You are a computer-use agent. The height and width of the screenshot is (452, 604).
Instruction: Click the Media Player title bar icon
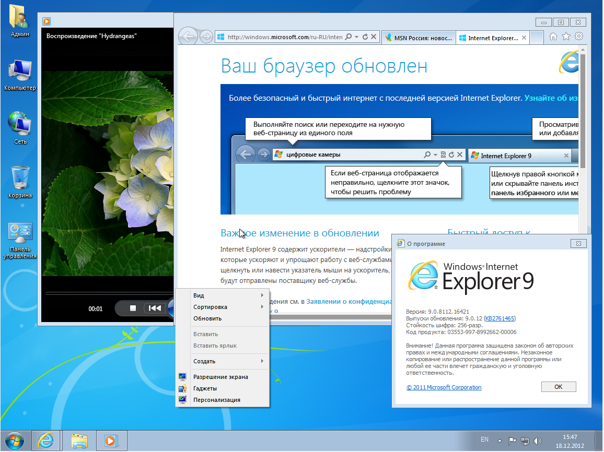click(47, 21)
